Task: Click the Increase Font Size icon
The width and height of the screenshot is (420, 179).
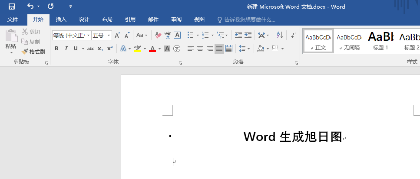Action: (117, 35)
